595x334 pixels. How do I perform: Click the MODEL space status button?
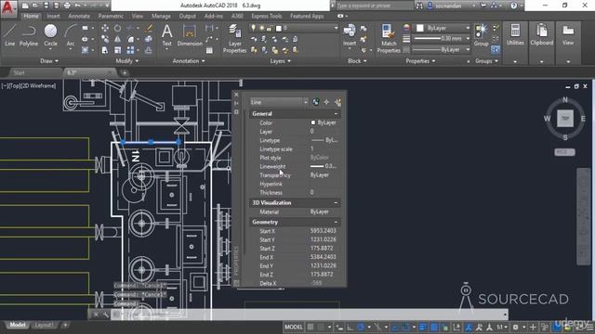(294, 327)
